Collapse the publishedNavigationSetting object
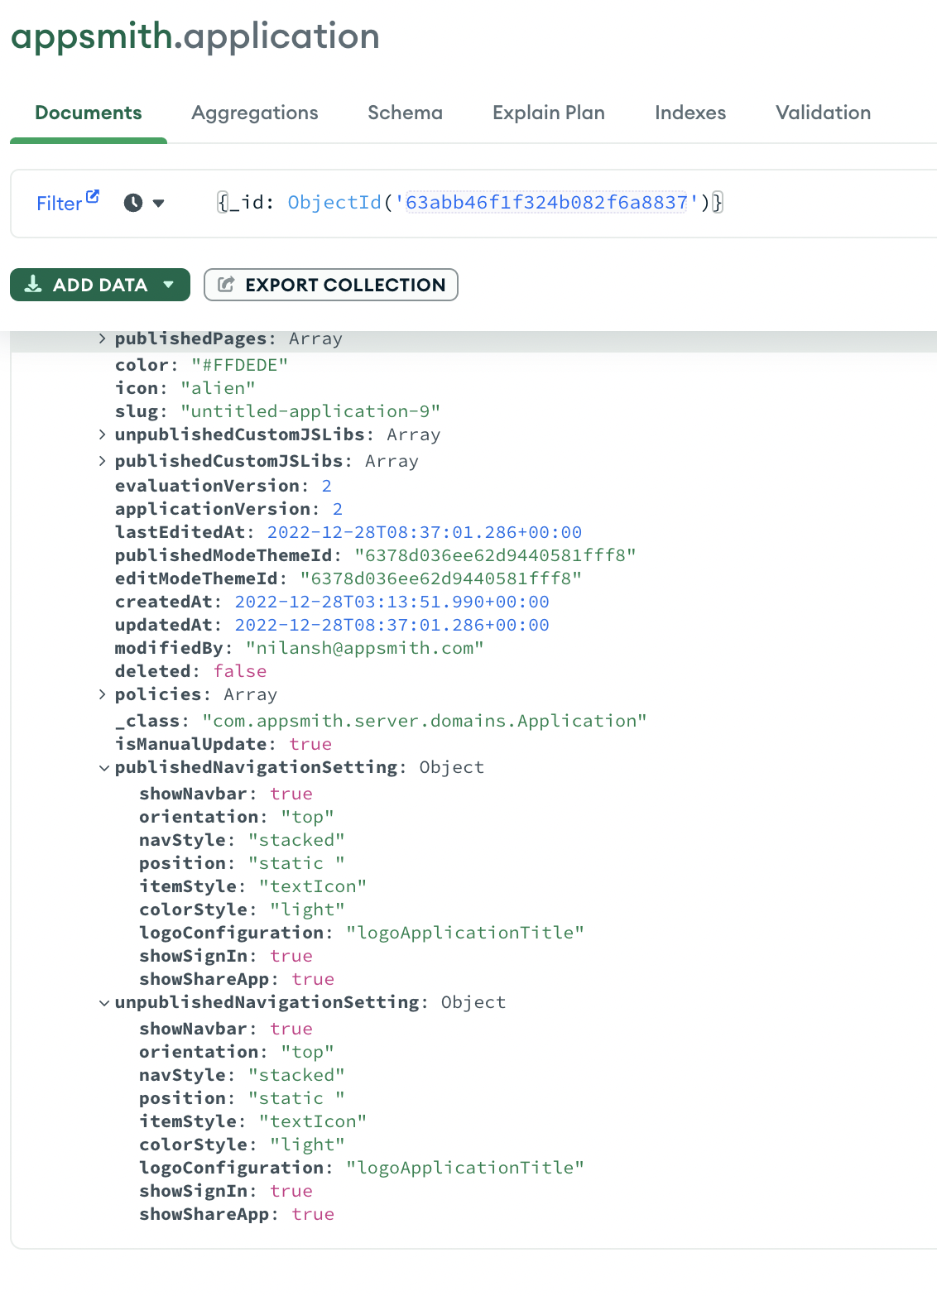This screenshot has height=1296, width=937. pos(103,768)
